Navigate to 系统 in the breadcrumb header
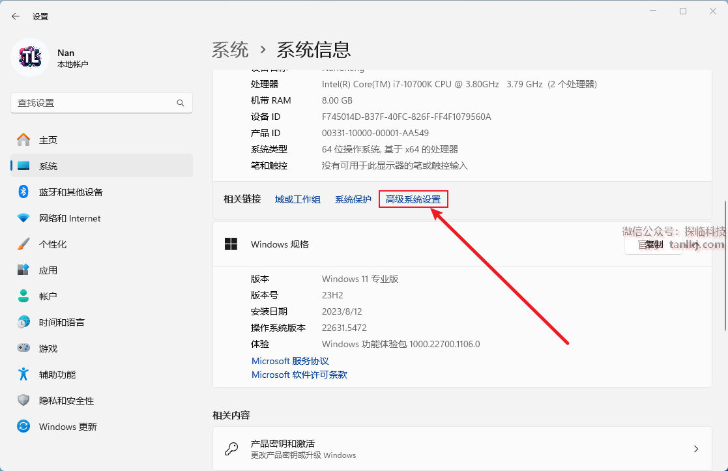Viewport: 728px width, 471px height. tap(230, 50)
